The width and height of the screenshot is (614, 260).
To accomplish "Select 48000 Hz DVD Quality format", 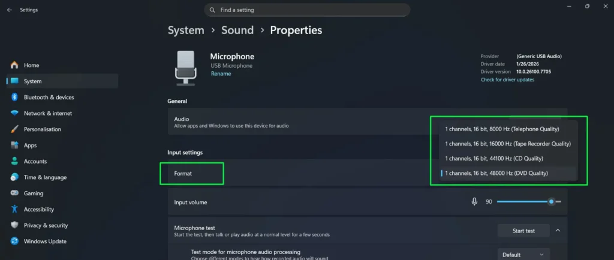I will tap(508, 173).
